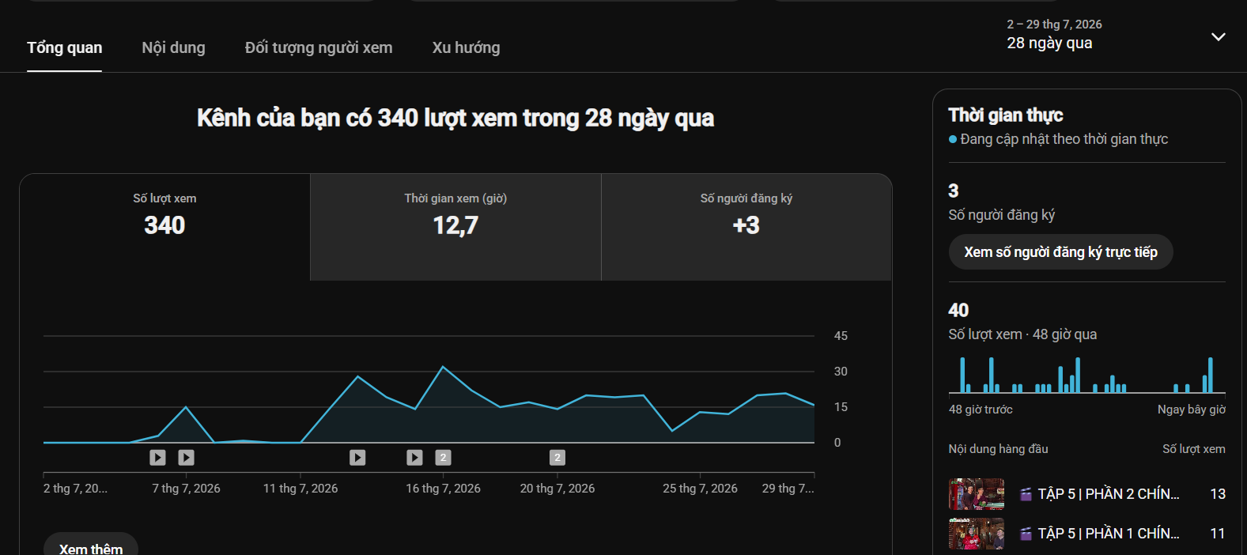Click Xem số người đăng ký trực tiếp

pos(1060,252)
